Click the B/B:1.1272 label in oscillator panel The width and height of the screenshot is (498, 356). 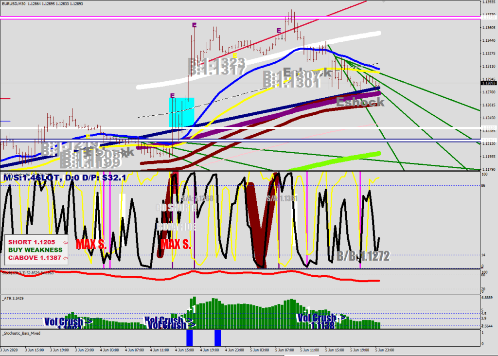point(363,256)
